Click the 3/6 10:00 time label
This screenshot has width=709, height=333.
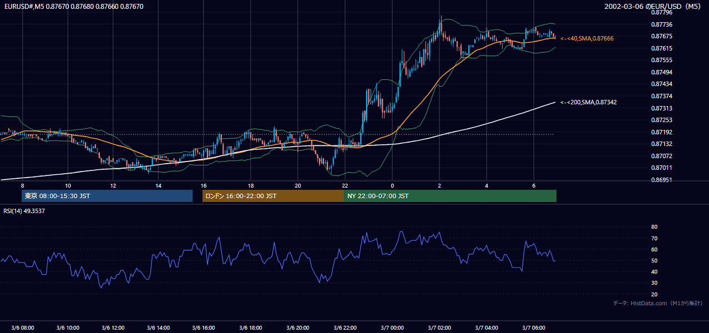point(68,327)
